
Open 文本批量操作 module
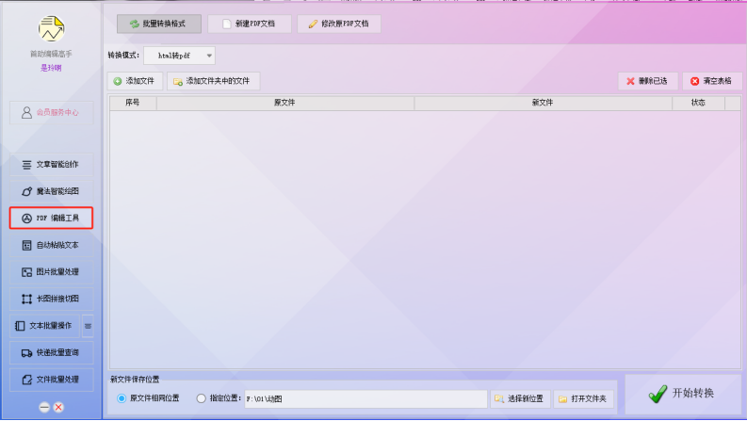[45, 326]
